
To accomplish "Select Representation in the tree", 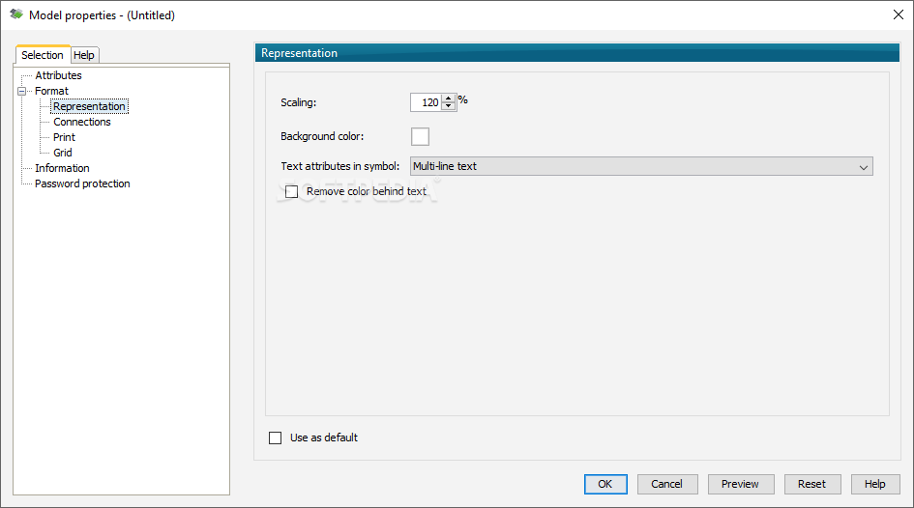I will click(x=89, y=106).
